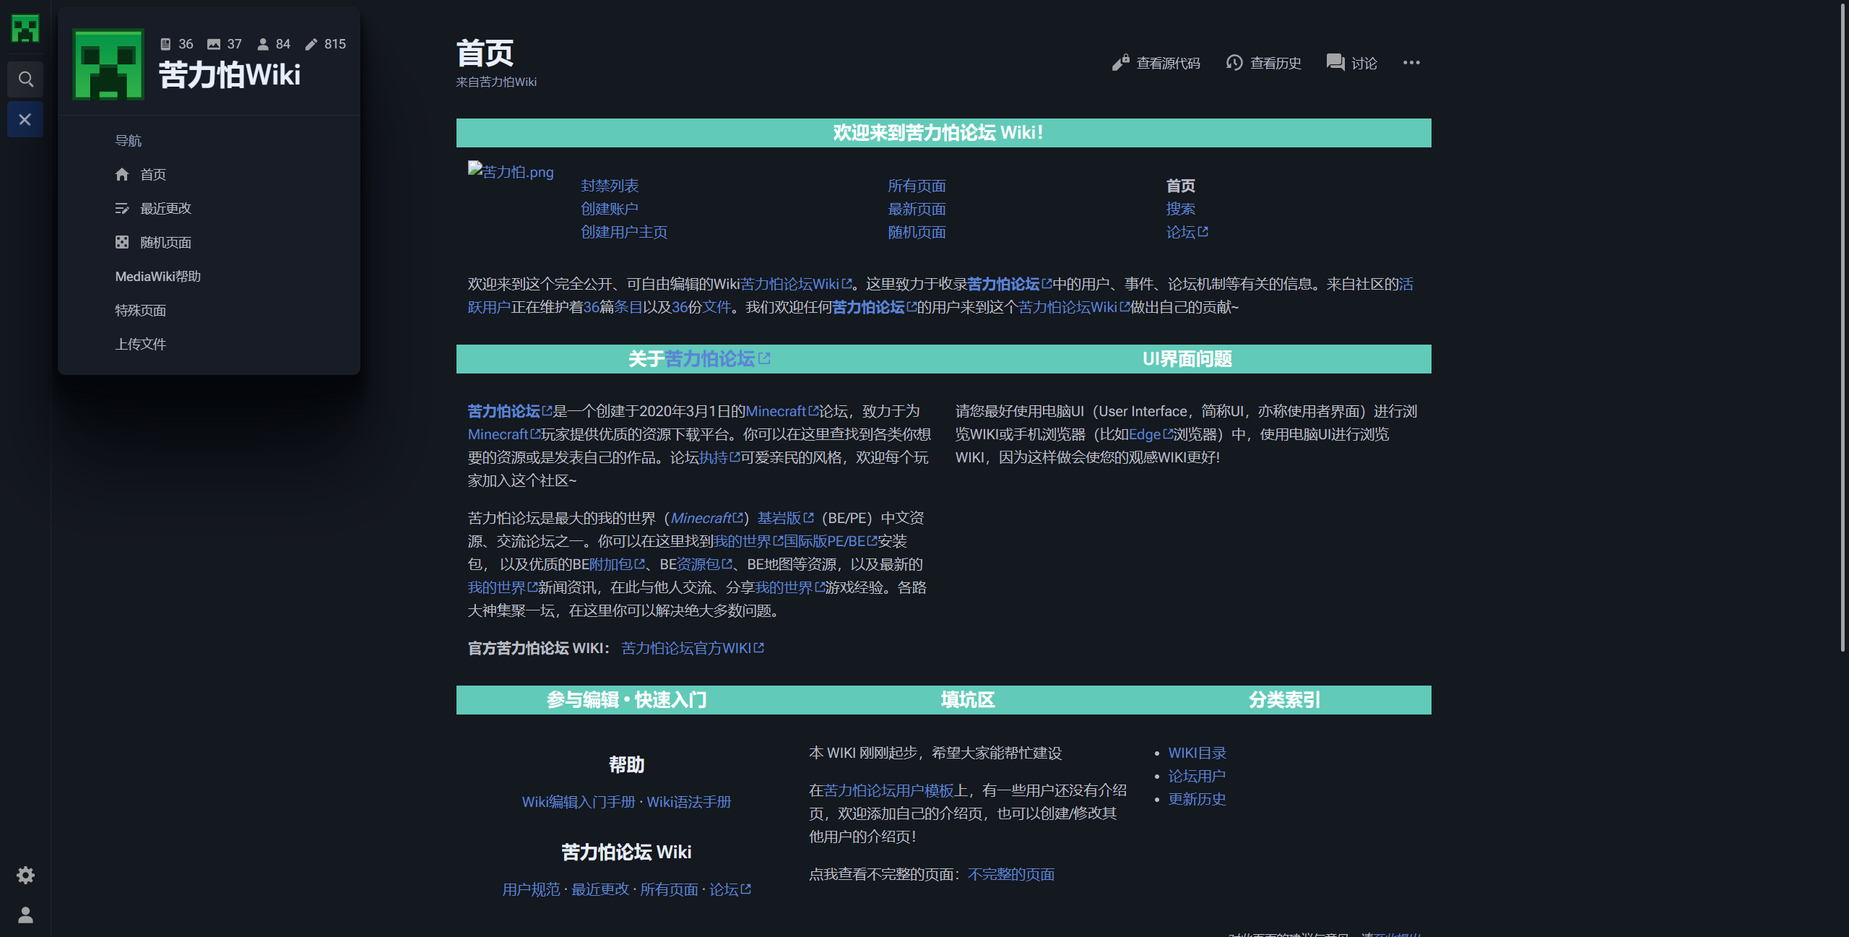Open the 创建账户 link

(610, 209)
